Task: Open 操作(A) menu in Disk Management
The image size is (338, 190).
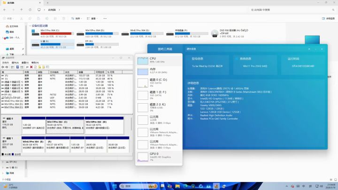Action: (x=15, y=63)
